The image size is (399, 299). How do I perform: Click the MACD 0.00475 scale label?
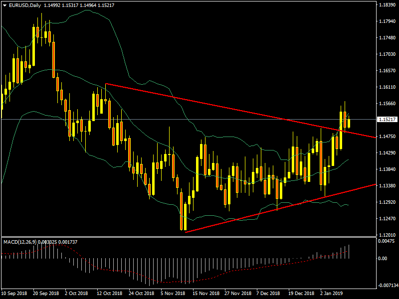point(388,241)
